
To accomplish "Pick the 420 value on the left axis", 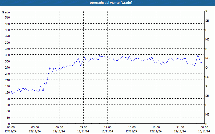I will [8, 36].
